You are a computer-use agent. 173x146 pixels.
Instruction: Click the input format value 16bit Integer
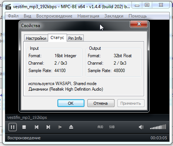tap(66, 56)
